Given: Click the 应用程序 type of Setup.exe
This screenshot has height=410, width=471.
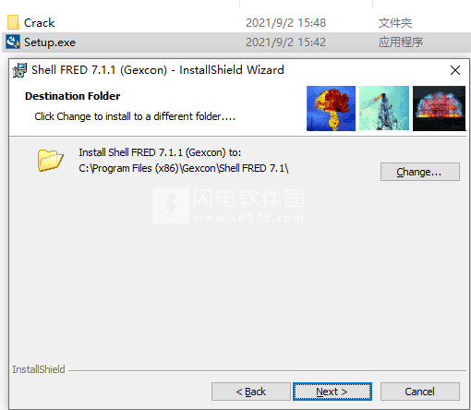Looking at the screenshot, I should click(x=401, y=42).
